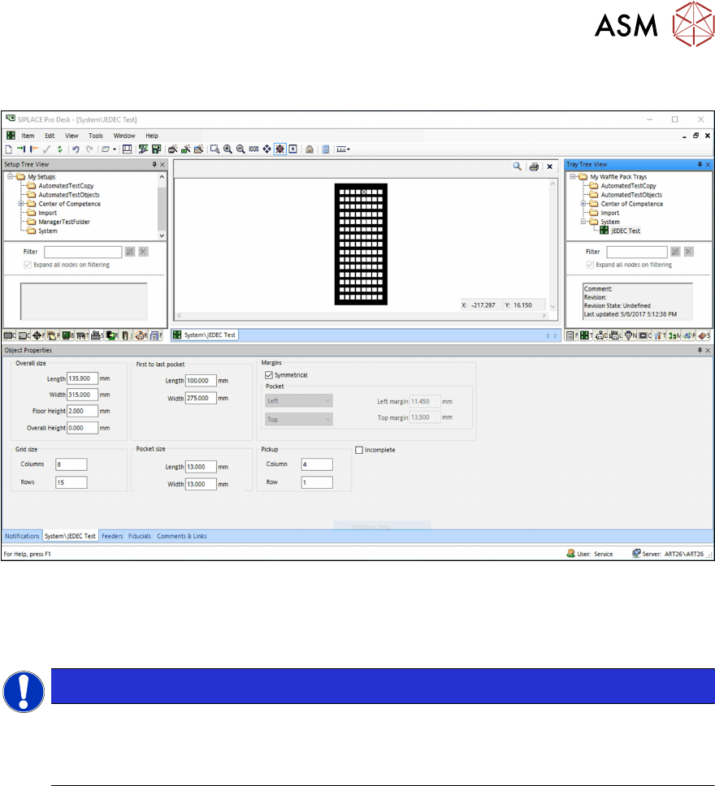Open the 'Top' pocket dropdown
715x786 pixels.
point(298,419)
